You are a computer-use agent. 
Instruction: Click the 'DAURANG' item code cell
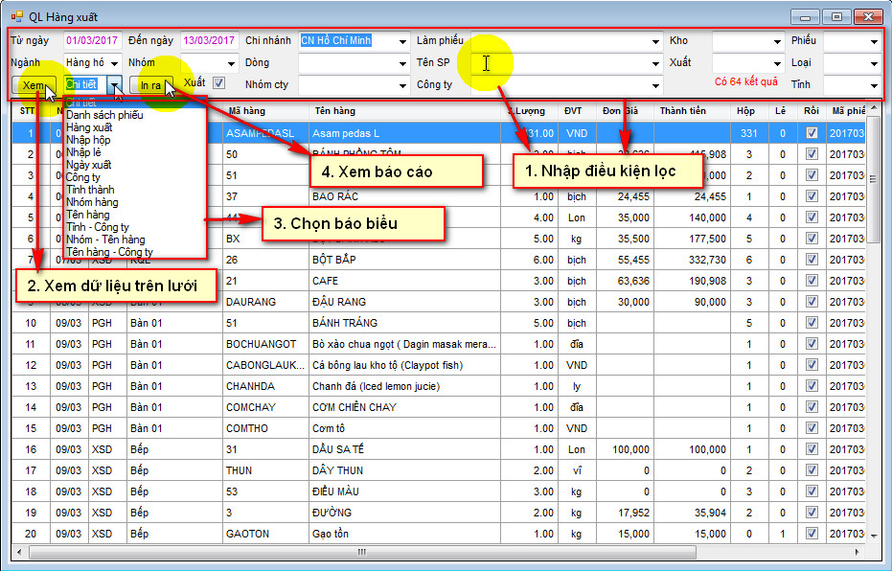[x=265, y=302]
